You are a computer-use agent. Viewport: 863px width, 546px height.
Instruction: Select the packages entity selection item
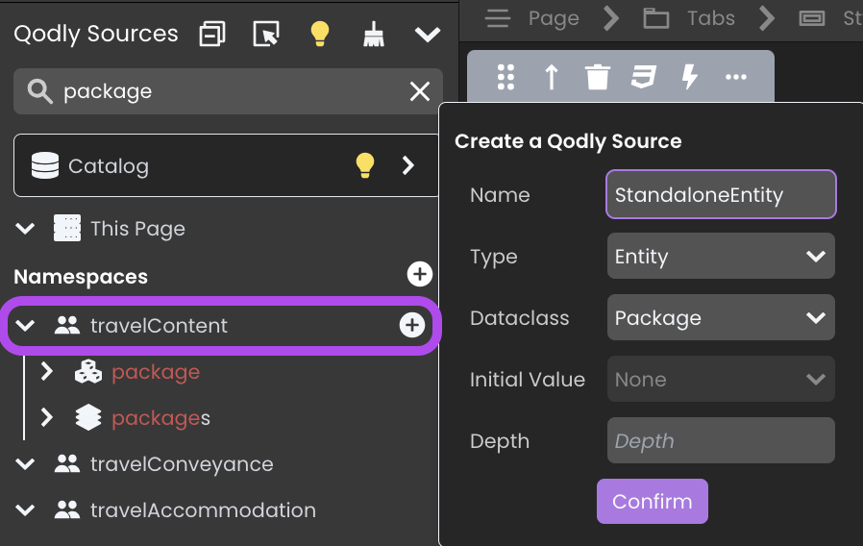click(x=160, y=418)
